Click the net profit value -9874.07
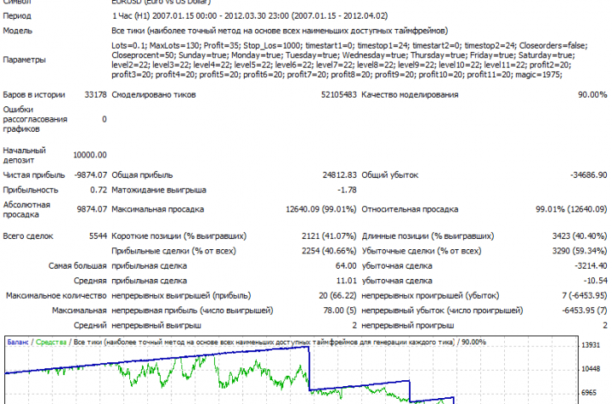Image resolution: width=612 pixels, height=404 pixels. (89, 174)
